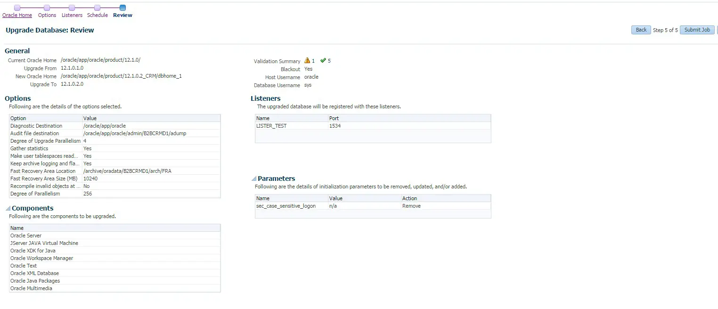This screenshot has height=309, width=718.
Task: Click the Port column header in Listeners
Action: click(x=409, y=118)
